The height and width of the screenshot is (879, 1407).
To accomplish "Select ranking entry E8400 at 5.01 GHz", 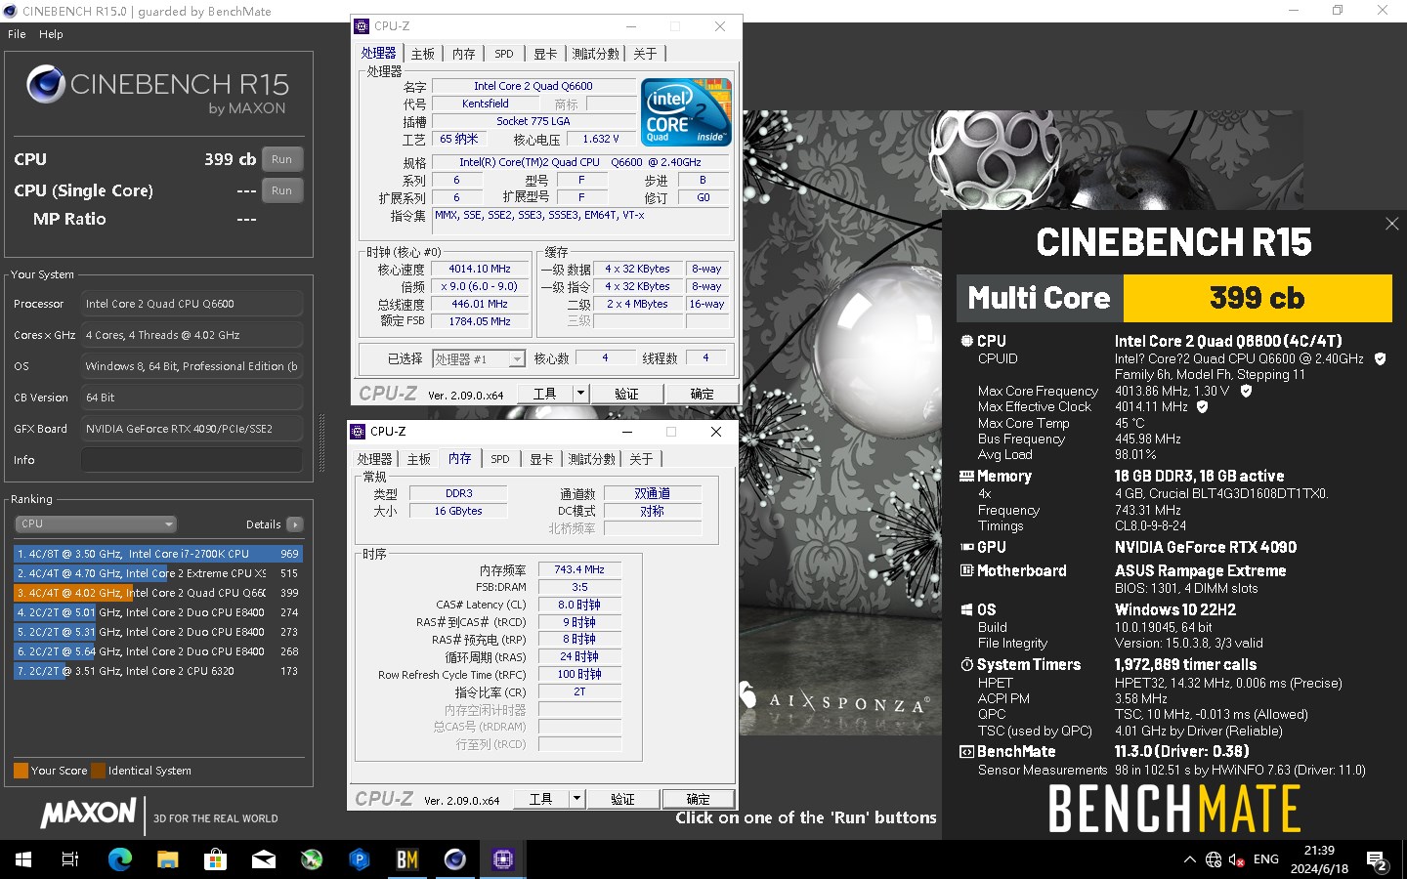I will 157,612.
